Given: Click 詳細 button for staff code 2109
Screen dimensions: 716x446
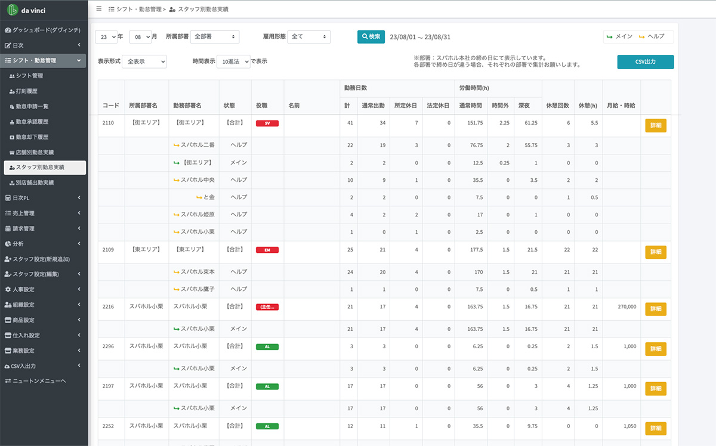Looking at the screenshot, I should click(x=655, y=252).
